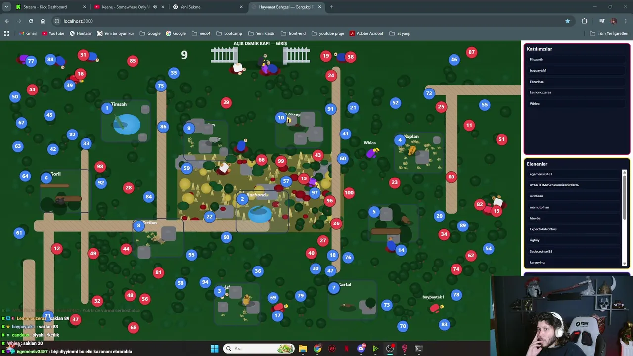Screen dimensions: 633x356
Task: Open OBS Studio from taskbar
Action: [390, 349]
